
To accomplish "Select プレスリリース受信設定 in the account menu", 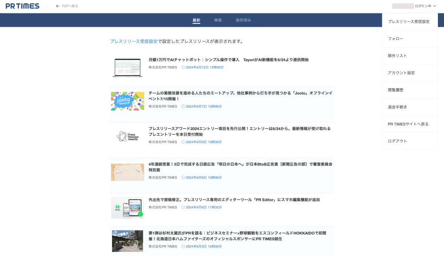I will tap(408, 22).
